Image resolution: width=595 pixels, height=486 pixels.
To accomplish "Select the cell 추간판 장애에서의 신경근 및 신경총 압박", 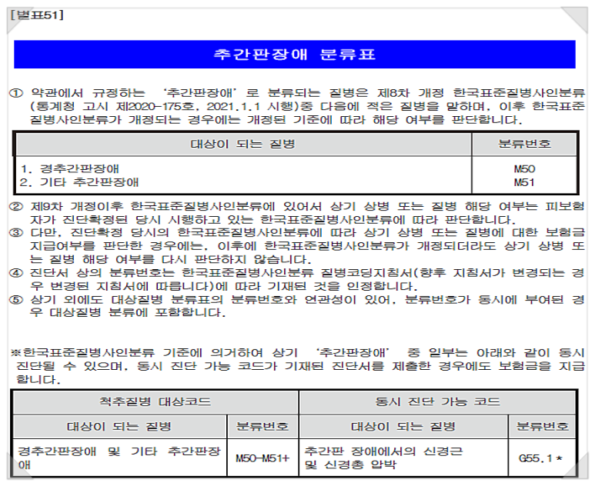I will (403, 458).
